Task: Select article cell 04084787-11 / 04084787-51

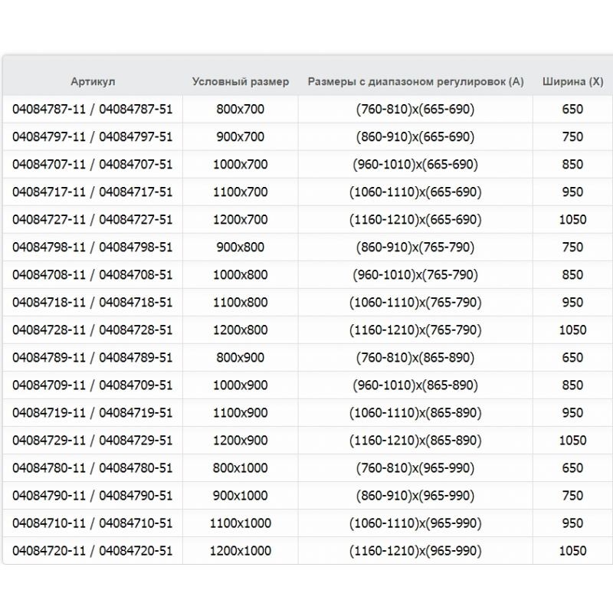Action: [93, 109]
